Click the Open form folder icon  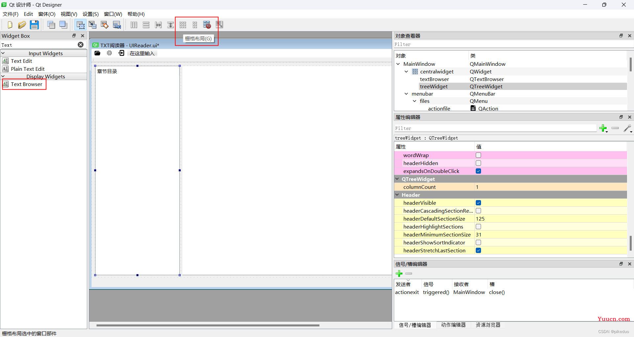(22, 25)
